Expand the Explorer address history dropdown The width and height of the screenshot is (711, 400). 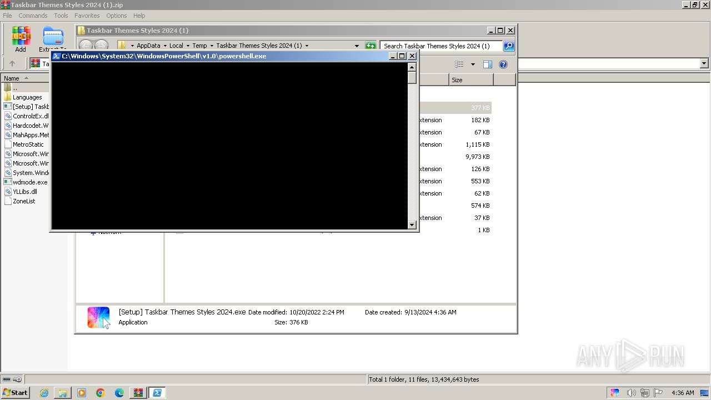click(x=357, y=46)
